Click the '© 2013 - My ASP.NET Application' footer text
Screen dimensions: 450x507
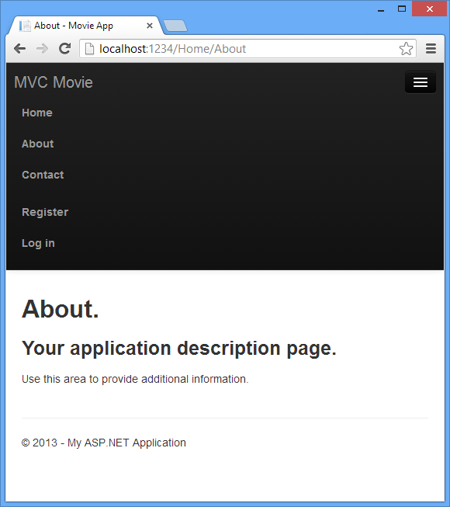[x=104, y=443]
